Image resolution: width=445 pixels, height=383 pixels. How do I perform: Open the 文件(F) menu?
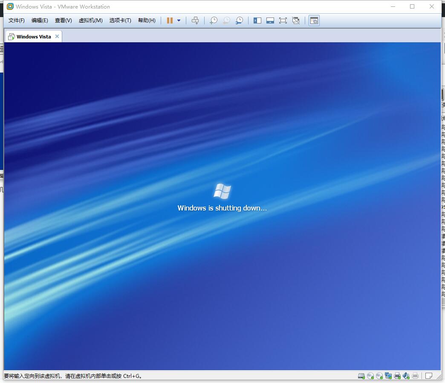click(x=17, y=20)
